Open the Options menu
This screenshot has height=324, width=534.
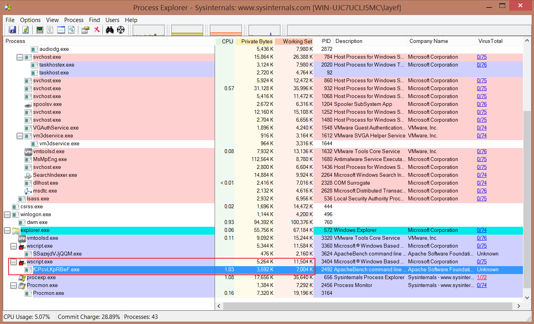(30, 20)
